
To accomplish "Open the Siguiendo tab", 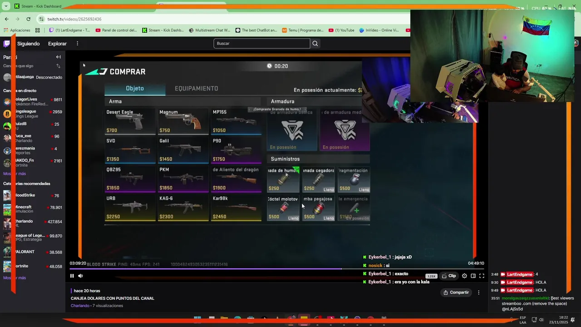I will coord(29,44).
